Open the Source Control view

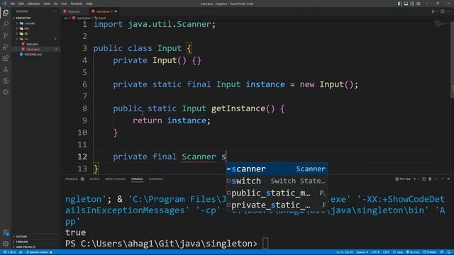(x=6, y=35)
